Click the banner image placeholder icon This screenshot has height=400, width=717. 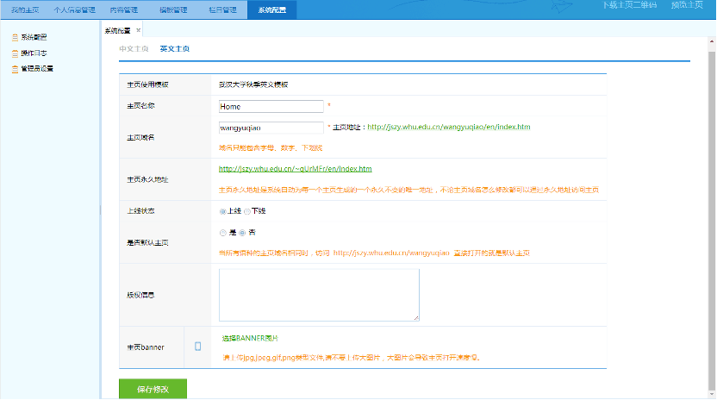pyautogui.click(x=197, y=347)
